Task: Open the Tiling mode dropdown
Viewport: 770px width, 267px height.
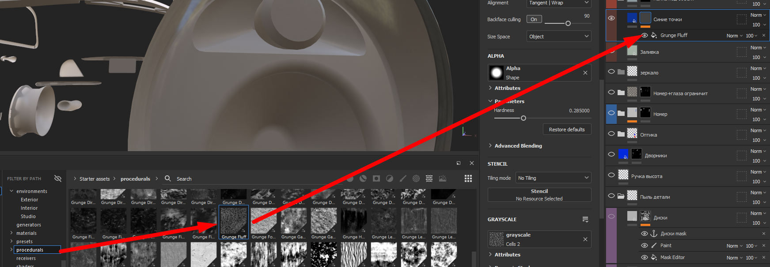Action: point(553,178)
